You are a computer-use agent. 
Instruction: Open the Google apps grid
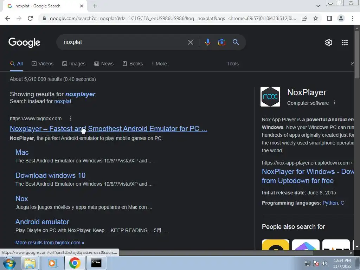click(x=345, y=43)
